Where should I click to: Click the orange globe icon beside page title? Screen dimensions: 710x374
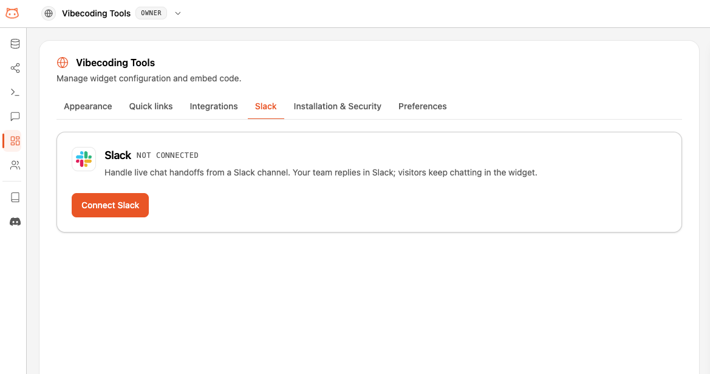(63, 63)
